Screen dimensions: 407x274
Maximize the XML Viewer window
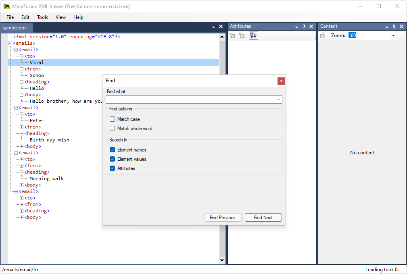(x=379, y=6)
